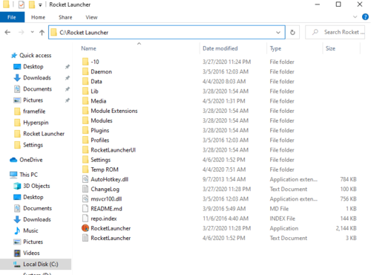Open Customize Quick Access Toolbar dropdown
Screen dimensions: 371x275
click(40, 5)
